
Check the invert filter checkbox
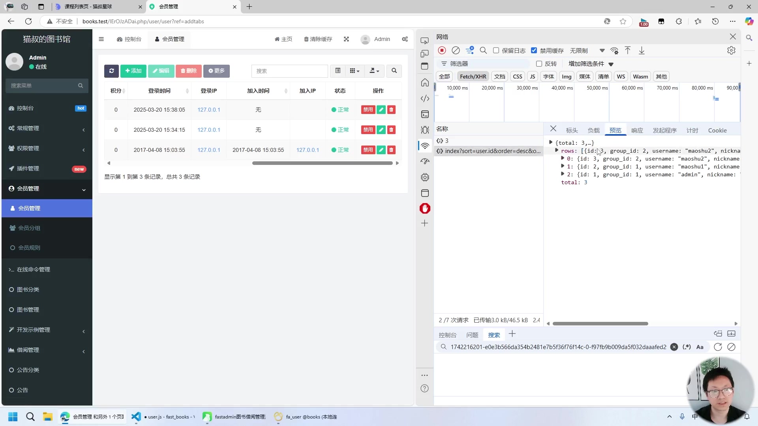click(x=539, y=64)
